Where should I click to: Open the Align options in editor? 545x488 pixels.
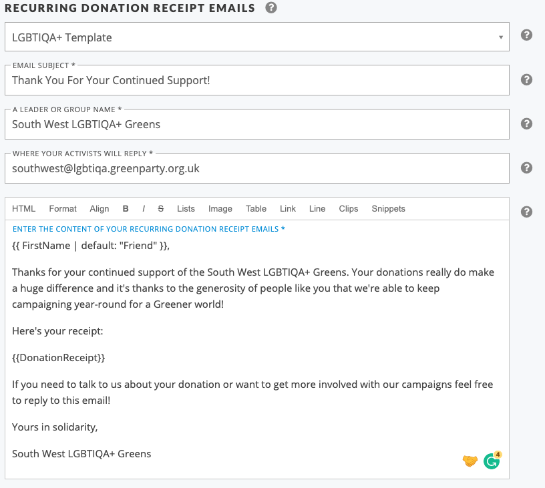[100, 209]
